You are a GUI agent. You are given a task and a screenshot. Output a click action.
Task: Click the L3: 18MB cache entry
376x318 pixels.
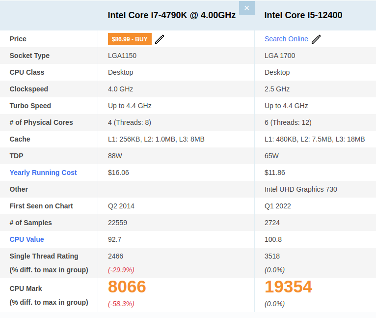click(x=350, y=139)
